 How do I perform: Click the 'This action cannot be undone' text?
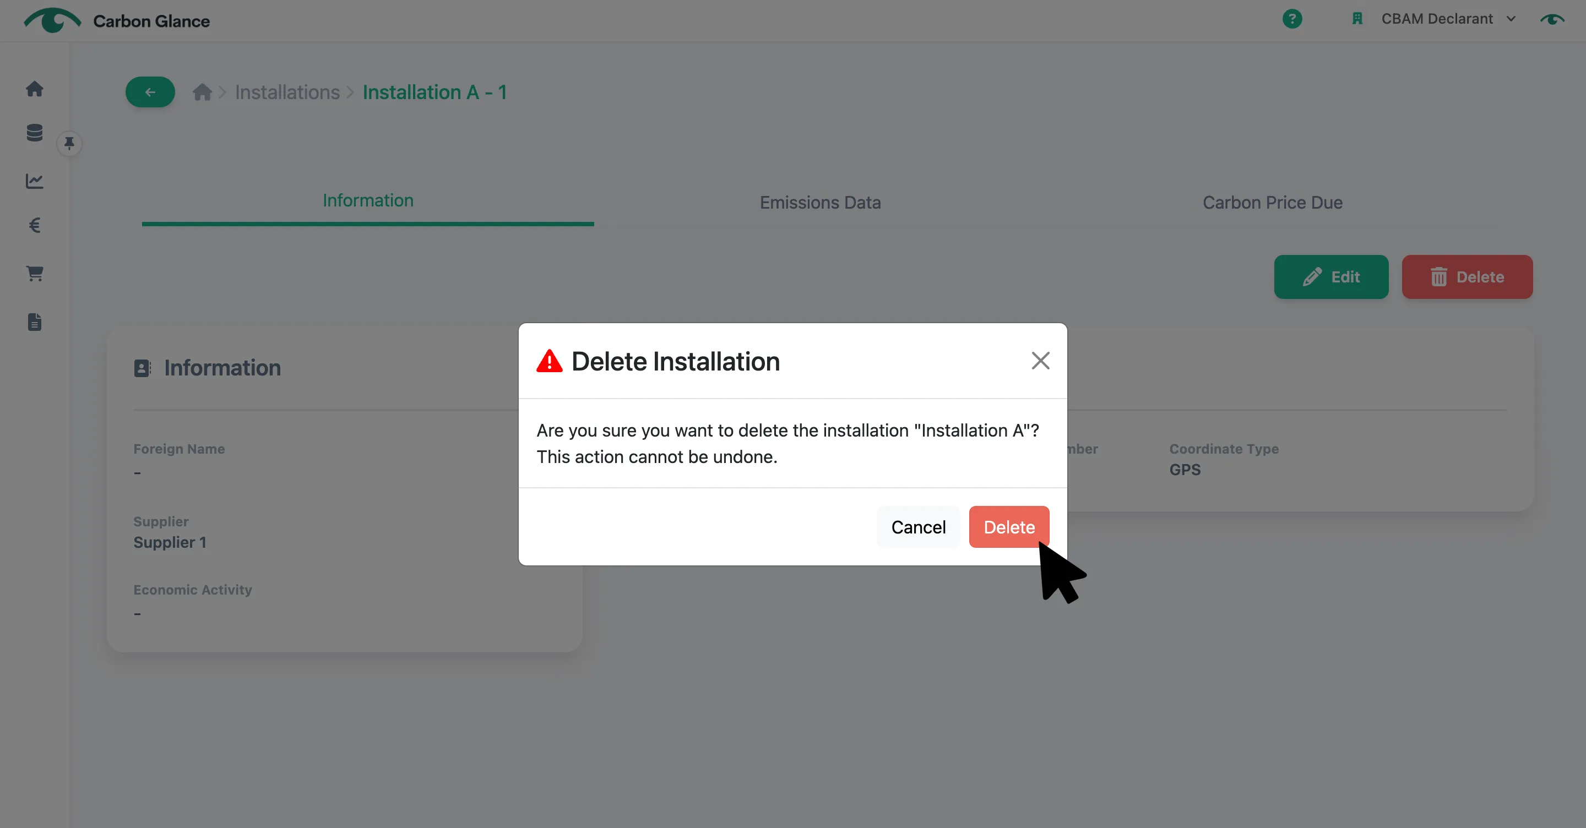tap(657, 457)
